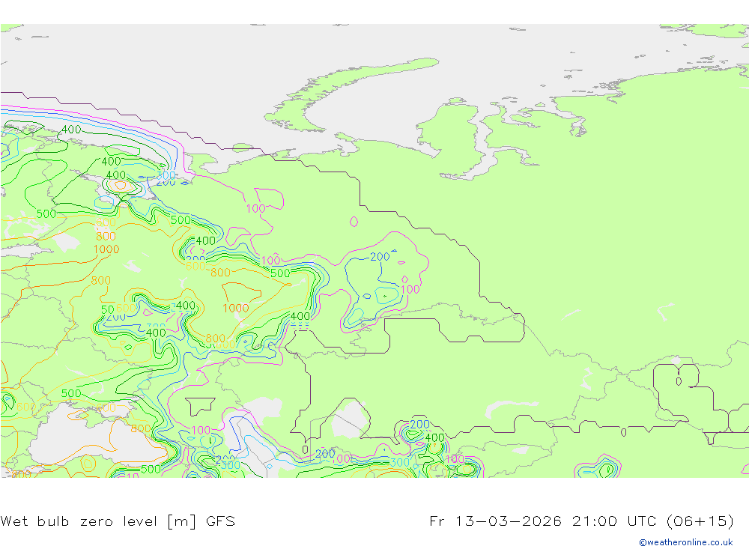The width and height of the screenshot is (749, 549).
Task: Click the green 400 label above the dashed blue marks
Action: pos(300,316)
